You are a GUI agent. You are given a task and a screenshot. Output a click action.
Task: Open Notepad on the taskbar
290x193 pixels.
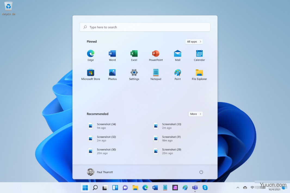(165, 188)
